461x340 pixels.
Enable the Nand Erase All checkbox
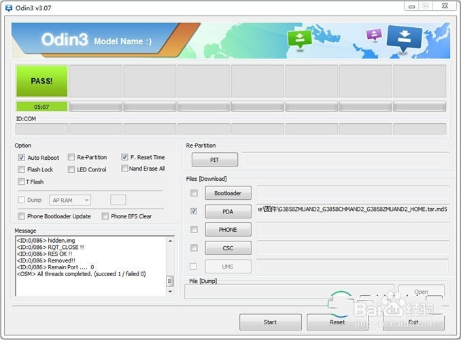point(124,168)
